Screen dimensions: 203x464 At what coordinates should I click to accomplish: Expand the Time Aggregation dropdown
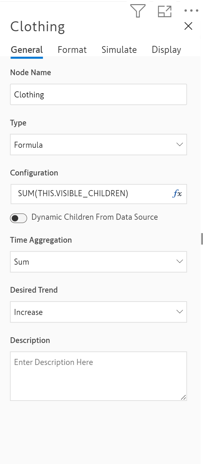coord(98,262)
